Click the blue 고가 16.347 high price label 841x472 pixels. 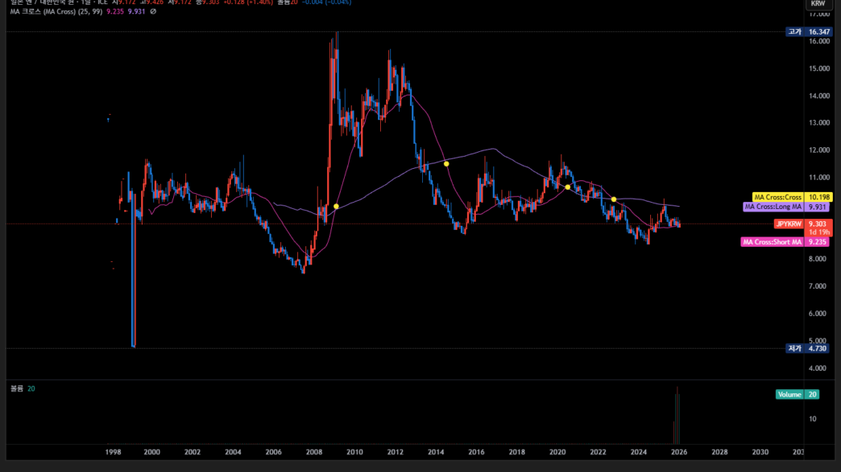point(808,32)
